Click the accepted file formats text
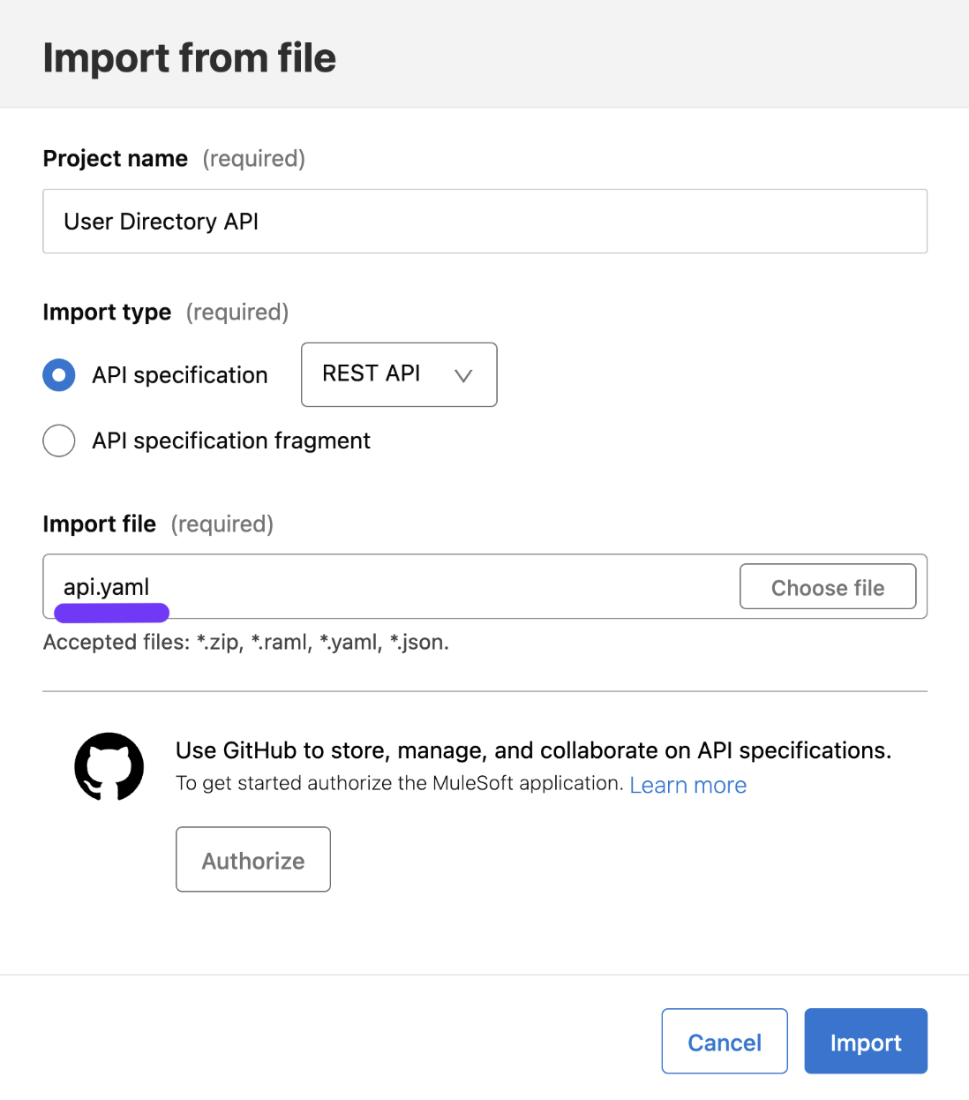 click(245, 642)
